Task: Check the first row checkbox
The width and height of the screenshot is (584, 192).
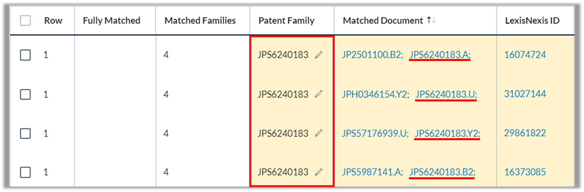Action: [25, 55]
